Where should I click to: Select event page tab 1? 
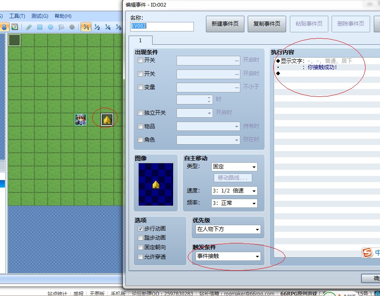coord(140,40)
